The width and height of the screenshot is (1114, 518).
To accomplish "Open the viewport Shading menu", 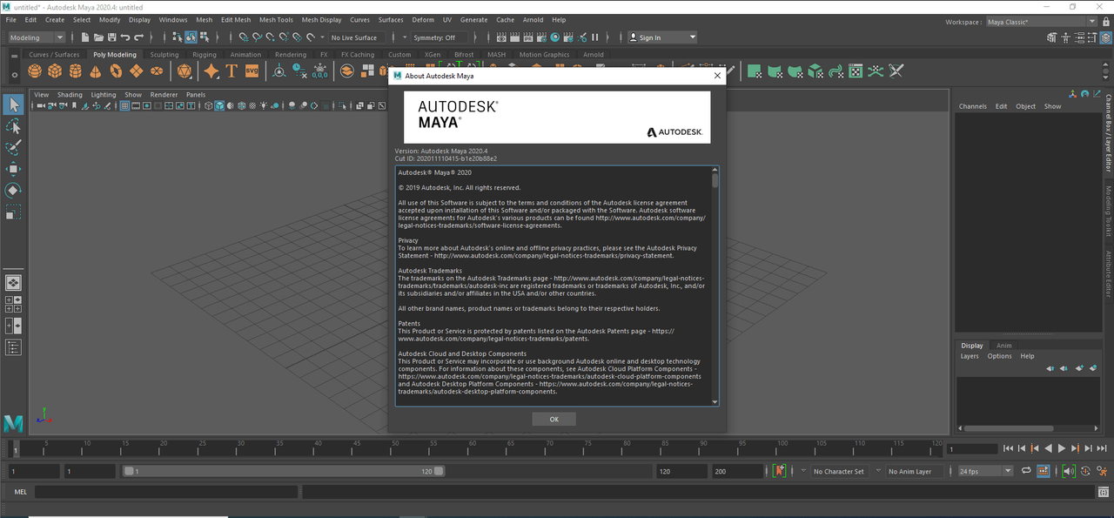I will pyautogui.click(x=70, y=94).
